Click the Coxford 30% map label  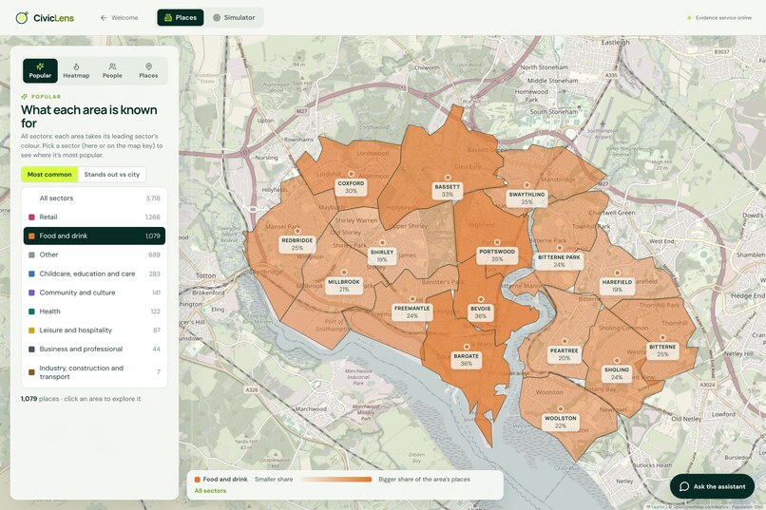click(351, 187)
